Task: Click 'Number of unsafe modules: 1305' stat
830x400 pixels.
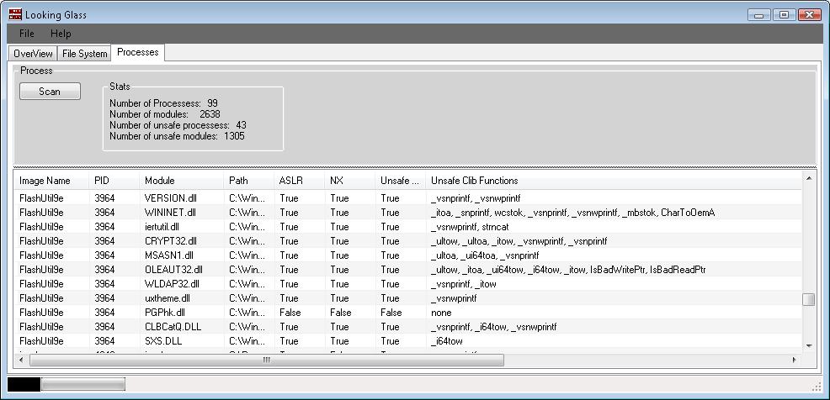Action: pos(177,136)
